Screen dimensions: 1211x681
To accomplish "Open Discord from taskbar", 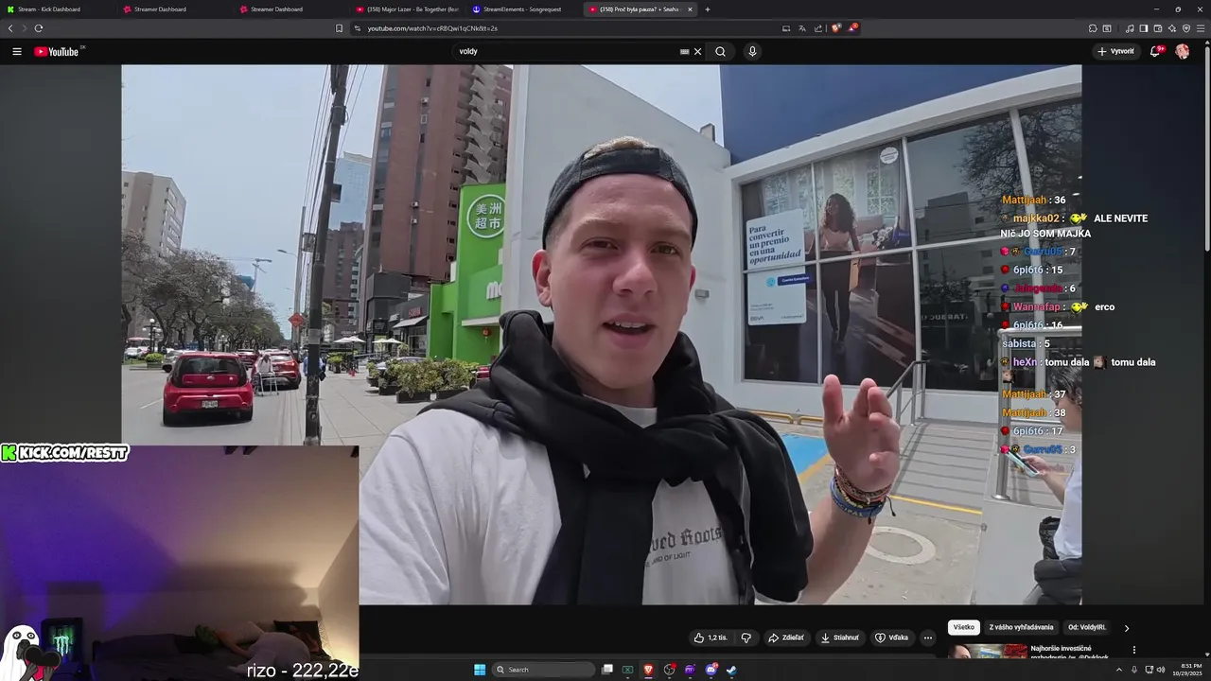I will coord(711,670).
